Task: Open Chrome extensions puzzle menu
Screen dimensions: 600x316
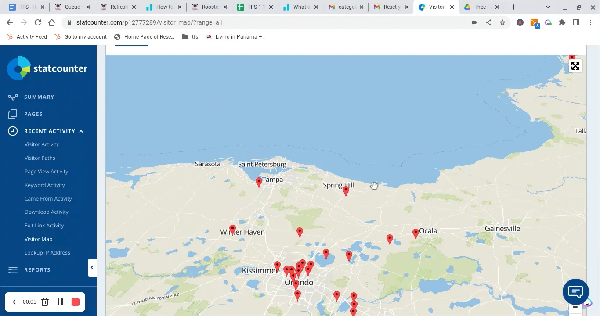Action: pyautogui.click(x=562, y=22)
